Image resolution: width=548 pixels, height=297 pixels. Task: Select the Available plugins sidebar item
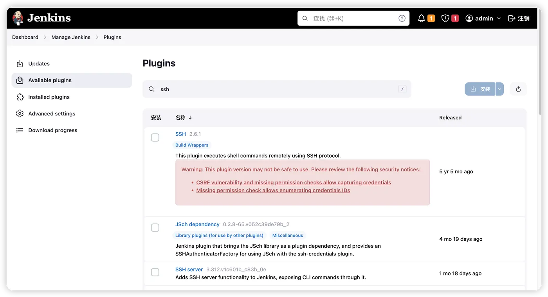[50, 80]
